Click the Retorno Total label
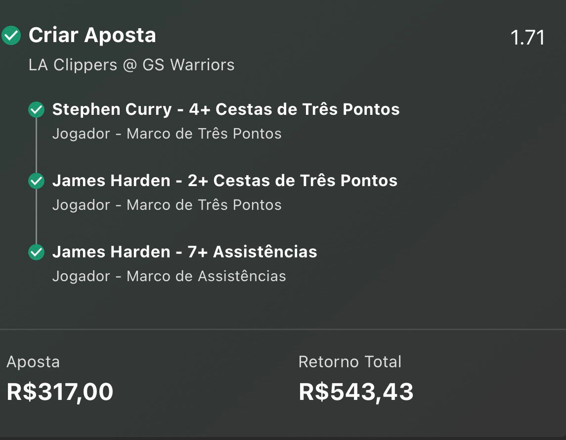 point(350,362)
